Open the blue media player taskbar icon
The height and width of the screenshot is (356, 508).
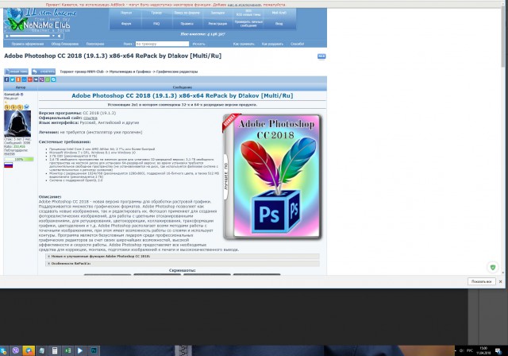[x=80, y=350]
